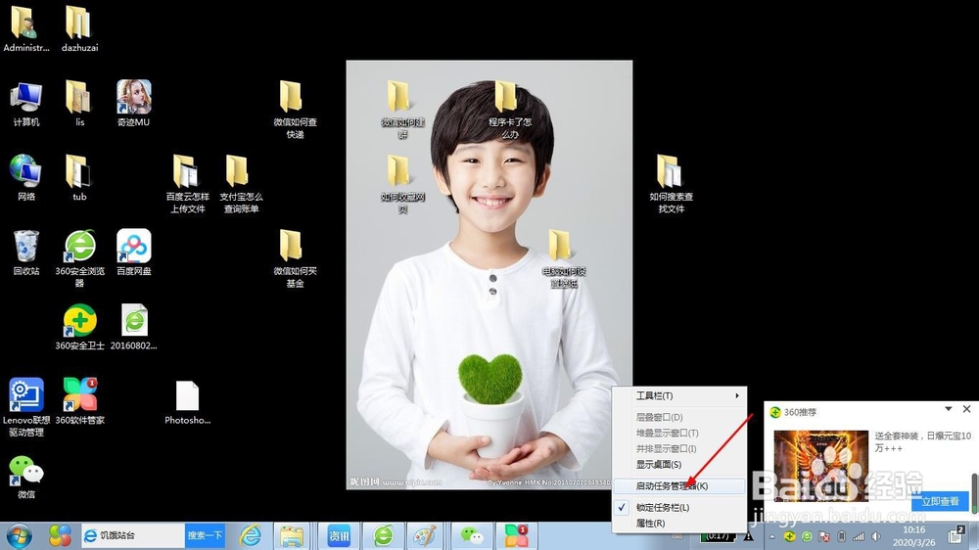Click the 搜索一下 button on the taskbar
The image size is (979, 550).
[x=205, y=535]
